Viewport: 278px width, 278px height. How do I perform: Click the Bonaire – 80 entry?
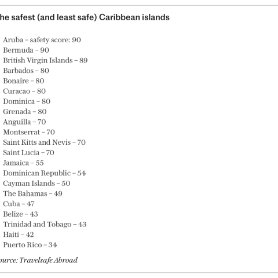pyautogui.click(x=24, y=81)
